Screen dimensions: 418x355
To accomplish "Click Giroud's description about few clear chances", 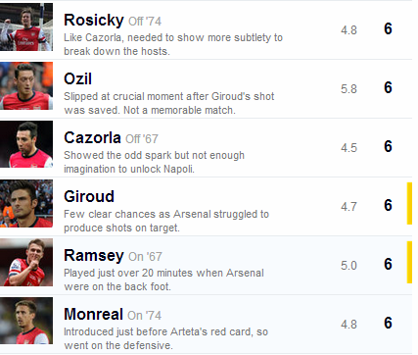I will point(166,221).
